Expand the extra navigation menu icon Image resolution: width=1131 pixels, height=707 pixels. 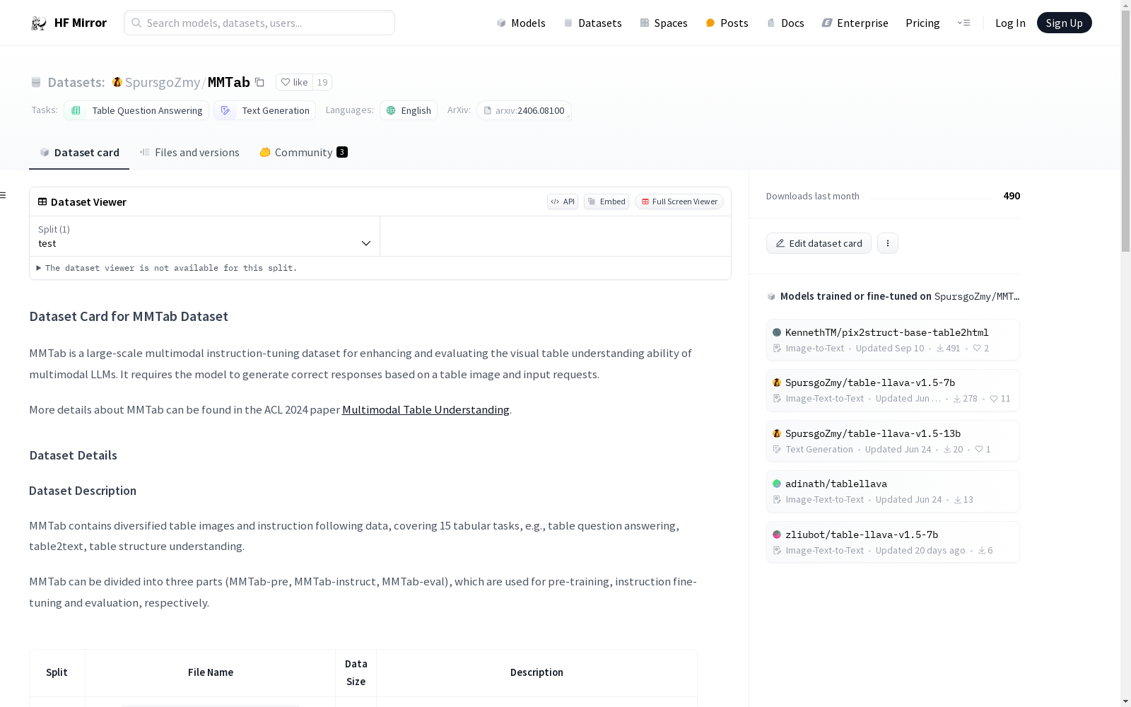pos(963,23)
